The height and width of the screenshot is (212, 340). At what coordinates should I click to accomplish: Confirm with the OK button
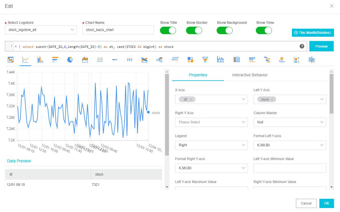click(327, 203)
